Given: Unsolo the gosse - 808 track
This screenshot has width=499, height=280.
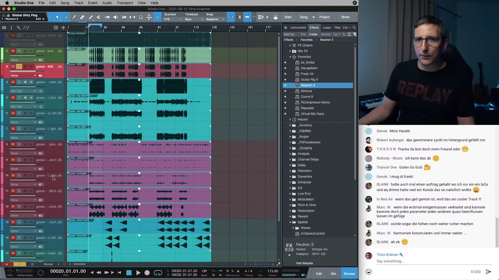Looking at the screenshot, I should tap(19, 66).
